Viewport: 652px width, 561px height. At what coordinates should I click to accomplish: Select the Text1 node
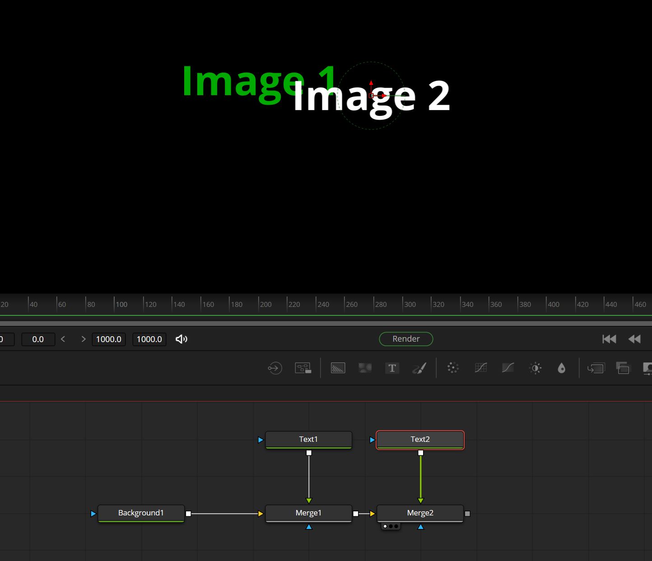tap(308, 440)
